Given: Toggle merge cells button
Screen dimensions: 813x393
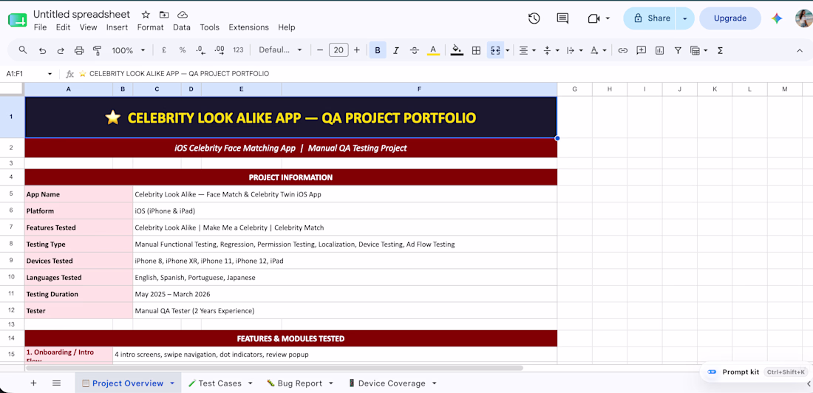Looking at the screenshot, I should coord(495,50).
